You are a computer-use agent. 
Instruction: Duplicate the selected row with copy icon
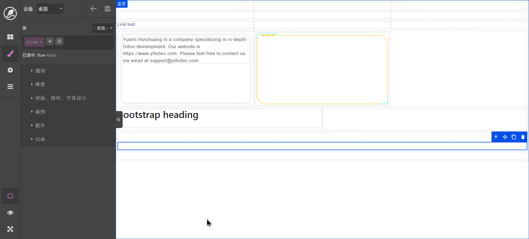point(514,137)
